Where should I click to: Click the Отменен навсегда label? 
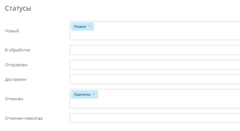pyautogui.click(x=24, y=118)
